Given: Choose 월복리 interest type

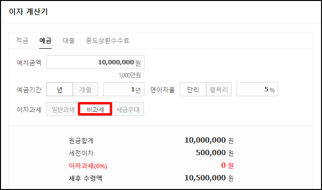Looking at the screenshot, I should tap(219, 89).
